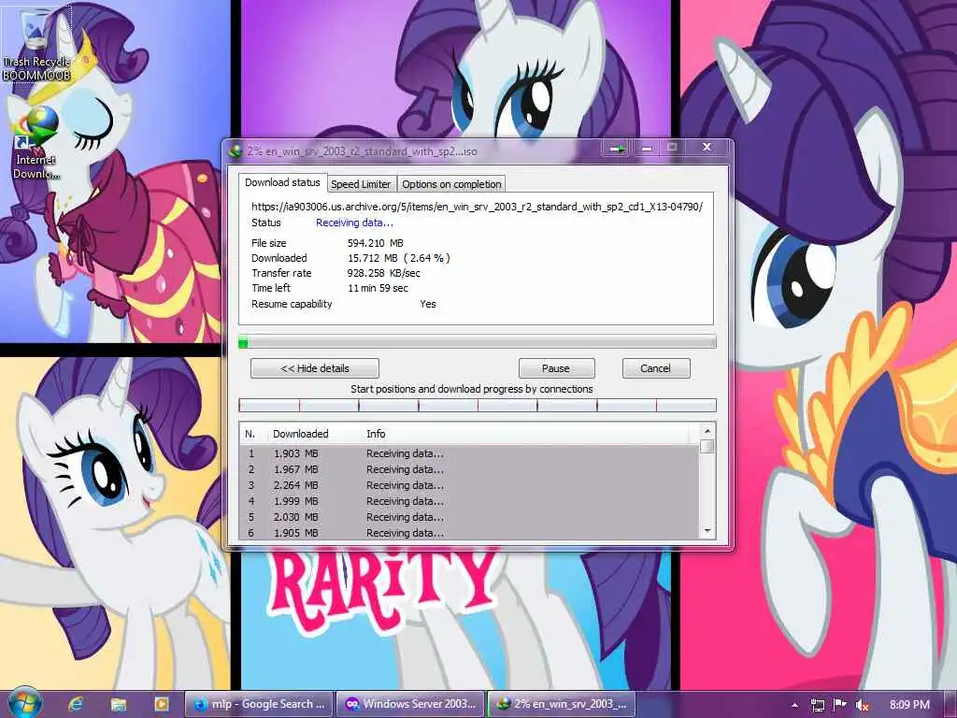Open the Windows Start menu orb
The image size is (957, 718).
[24, 703]
